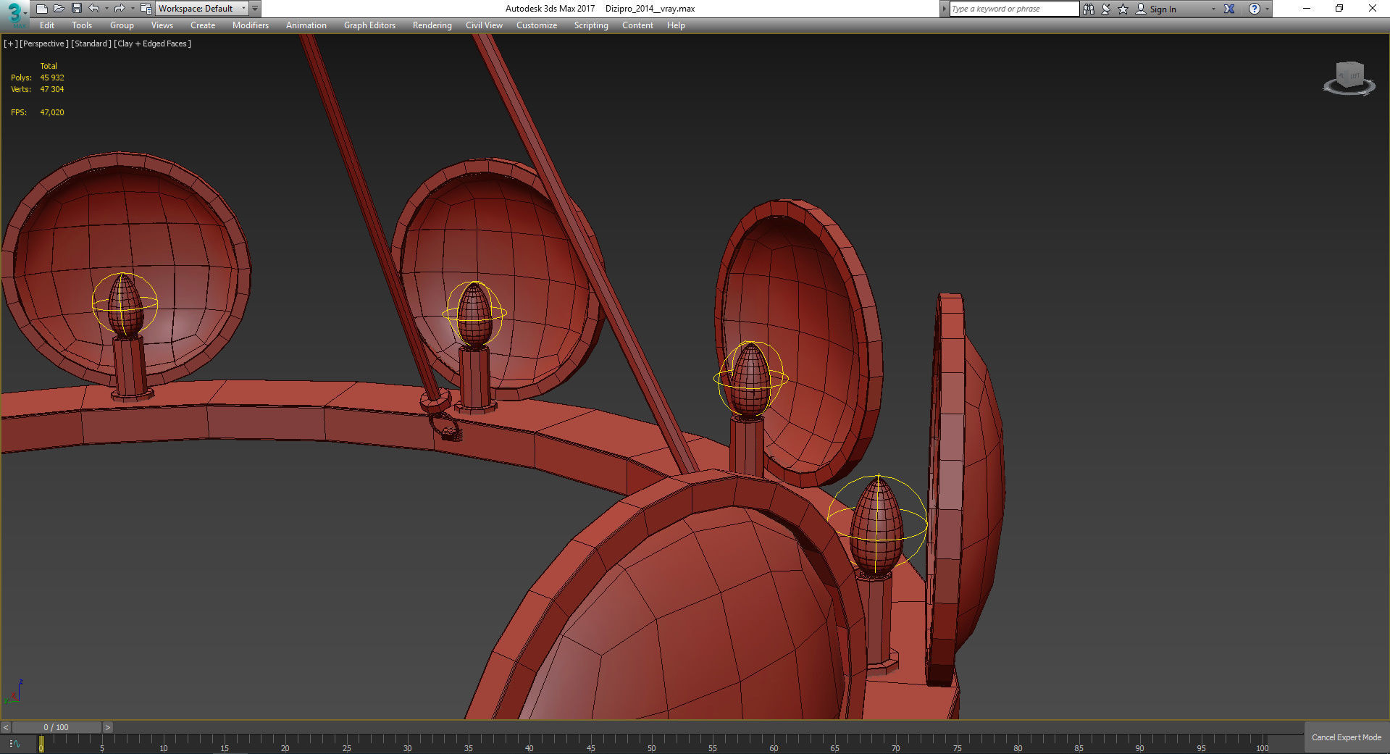Undo the last action with the arrow icon
Screen dimensions: 1390x754
pos(94,9)
